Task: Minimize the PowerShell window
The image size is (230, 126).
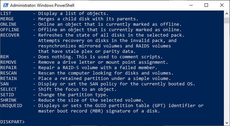Action: [x=191, y=5]
